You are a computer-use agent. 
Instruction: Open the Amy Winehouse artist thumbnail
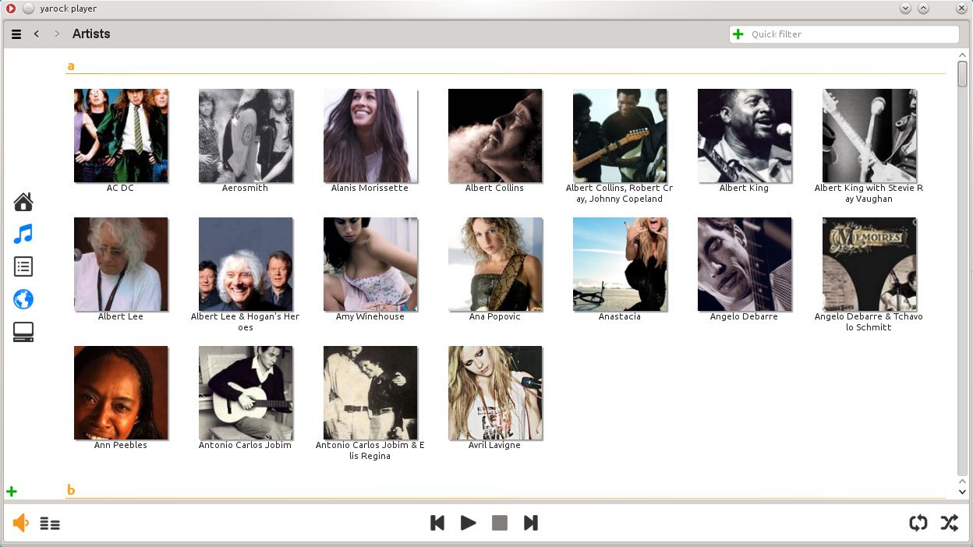pos(370,264)
